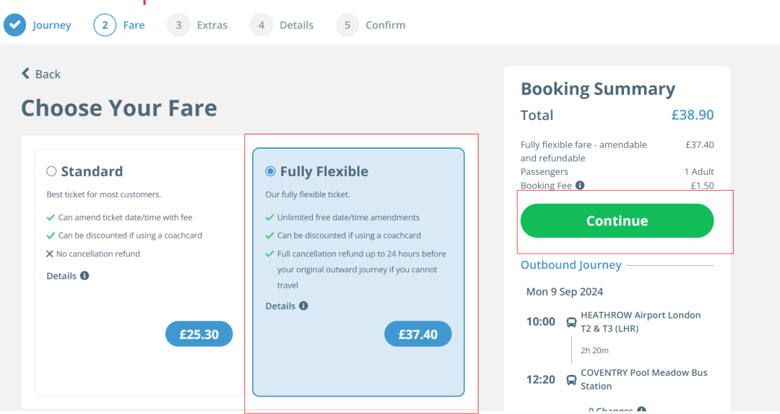Click the back chevron arrow icon
This screenshot has width=780, height=414.
(x=26, y=74)
